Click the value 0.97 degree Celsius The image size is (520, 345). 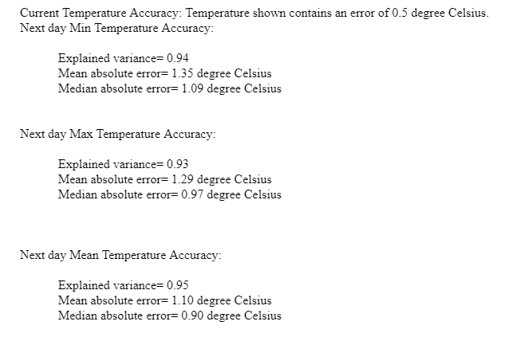[231, 194]
